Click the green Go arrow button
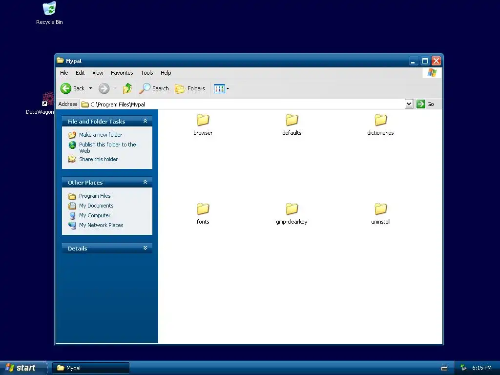 [421, 104]
